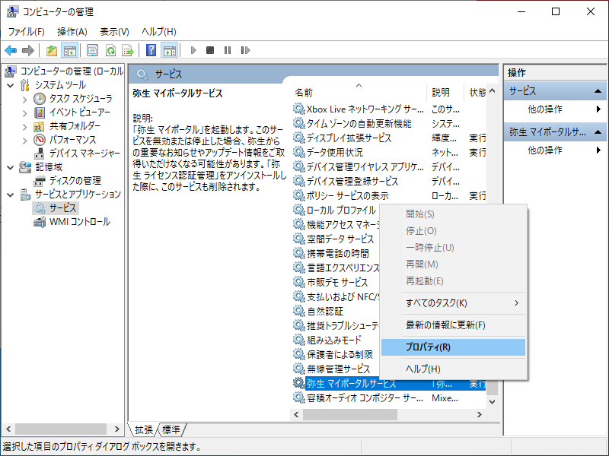The image size is (609, 456).
Task: Open 他の操作 submenu under 弥生 マイポータルサ...
Action: [x=555, y=150]
